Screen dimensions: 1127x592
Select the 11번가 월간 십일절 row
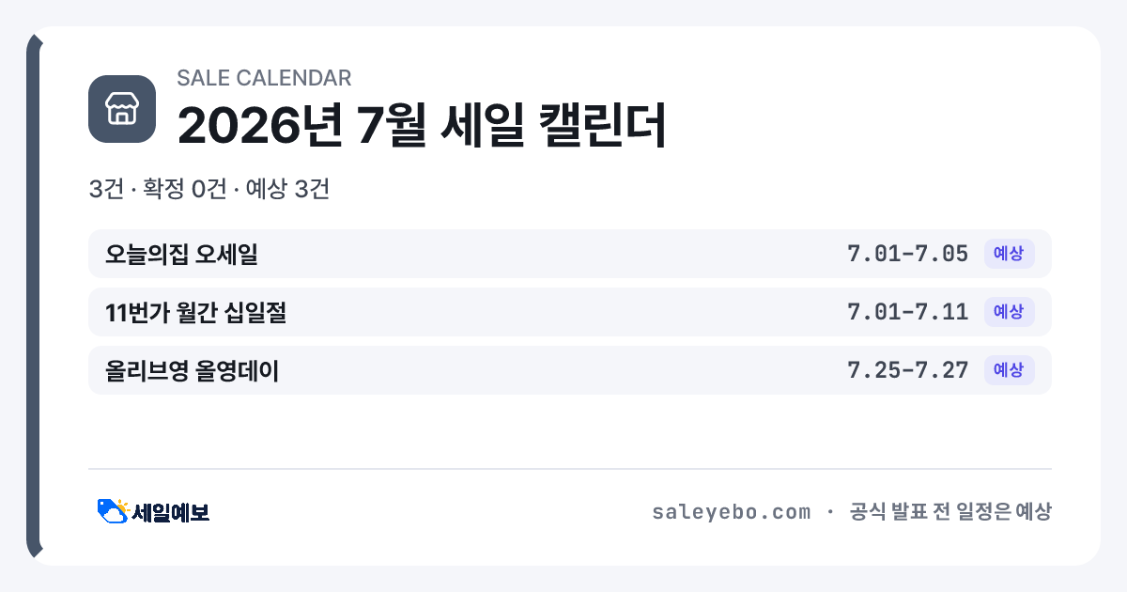pyautogui.click(x=570, y=312)
